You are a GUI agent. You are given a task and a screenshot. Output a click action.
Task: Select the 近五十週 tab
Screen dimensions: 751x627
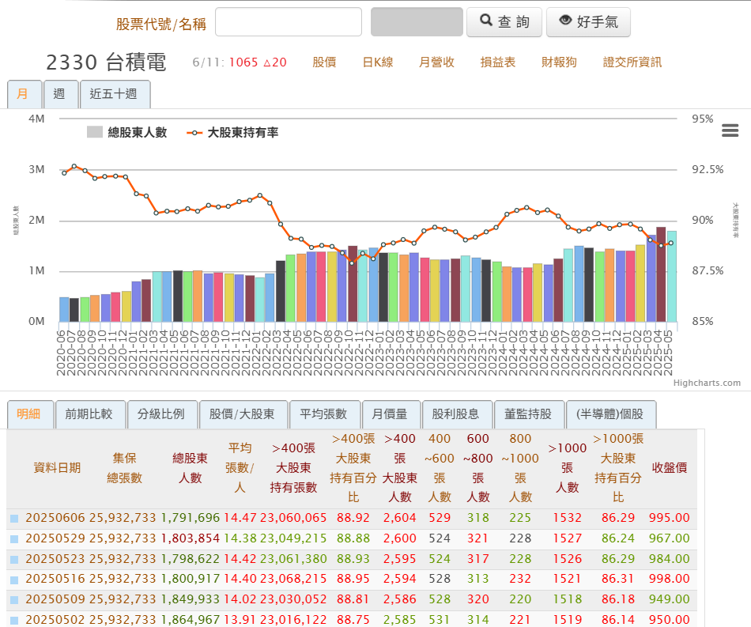click(115, 94)
